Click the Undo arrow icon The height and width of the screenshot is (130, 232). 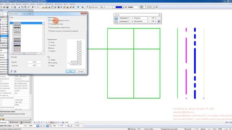coord(33,7)
